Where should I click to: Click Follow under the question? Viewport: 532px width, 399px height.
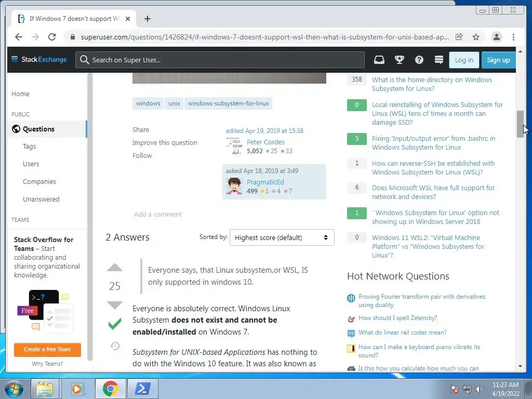142,155
